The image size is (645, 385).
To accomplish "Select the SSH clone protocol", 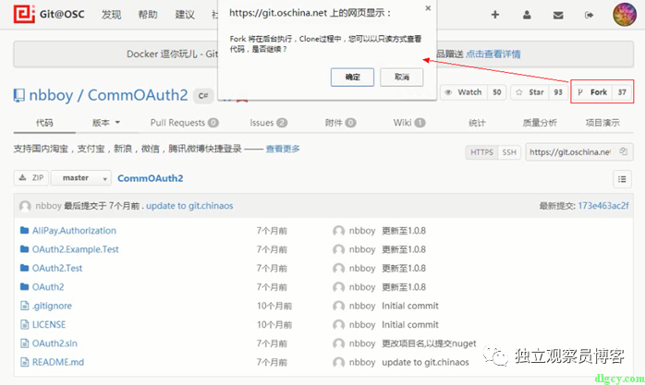I will (x=509, y=152).
